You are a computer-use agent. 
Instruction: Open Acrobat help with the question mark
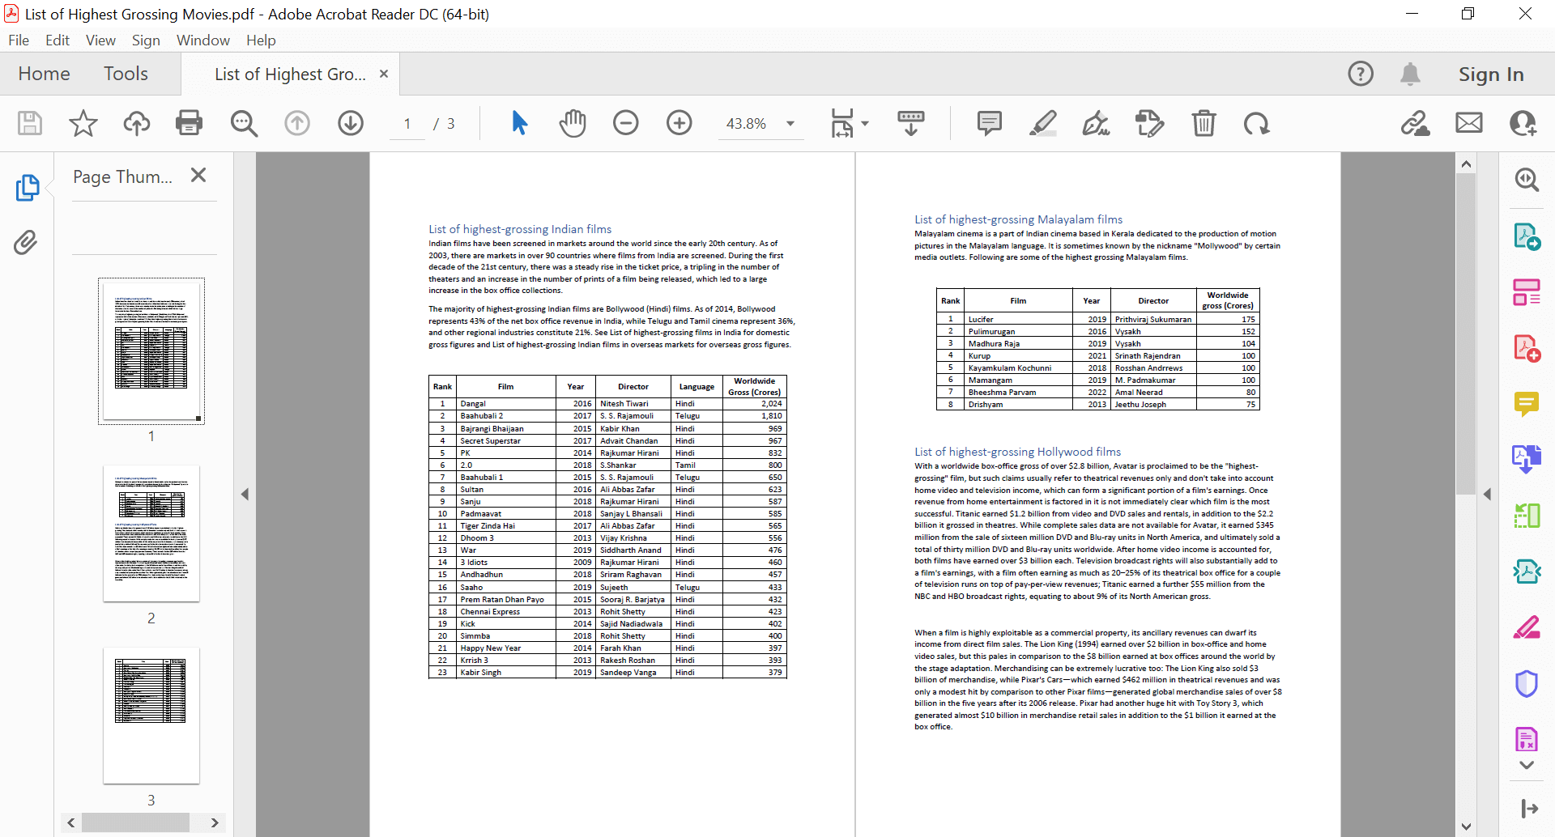[1360, 73]
